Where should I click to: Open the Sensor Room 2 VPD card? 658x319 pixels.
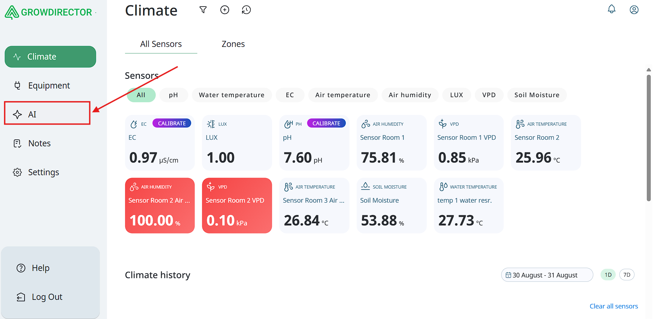coord(237,206)
